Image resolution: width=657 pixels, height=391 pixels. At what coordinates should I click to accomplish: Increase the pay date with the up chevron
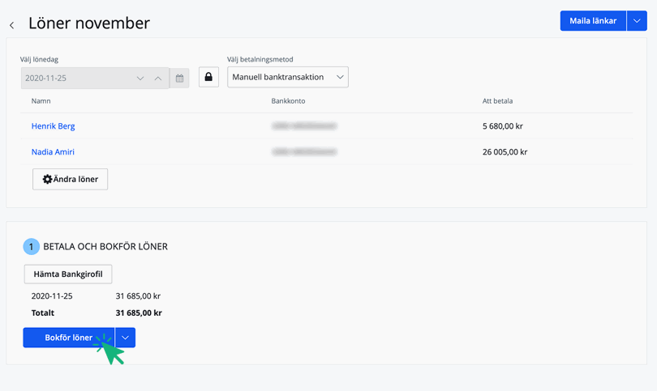coord(158,79)
